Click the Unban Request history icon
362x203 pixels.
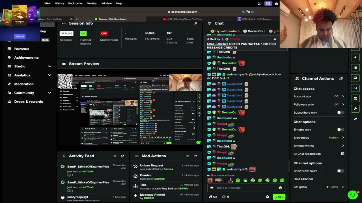pyautogui.click(x=135, y=166)
